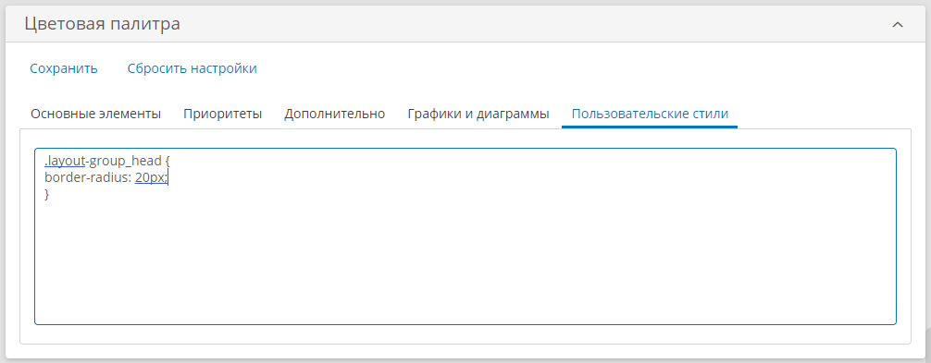Click inside the custom CSS text area
931x363 pixels.
click(465, 236)
